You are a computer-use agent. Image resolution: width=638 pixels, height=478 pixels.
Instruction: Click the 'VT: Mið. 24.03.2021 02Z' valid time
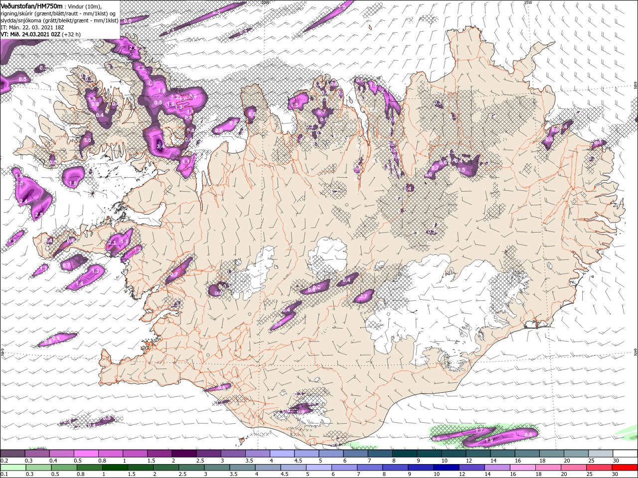(x=30, y=34)
